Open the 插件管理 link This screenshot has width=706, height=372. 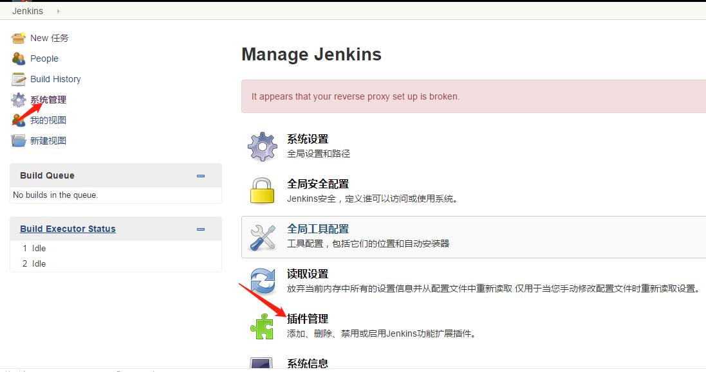click(308, 318)
